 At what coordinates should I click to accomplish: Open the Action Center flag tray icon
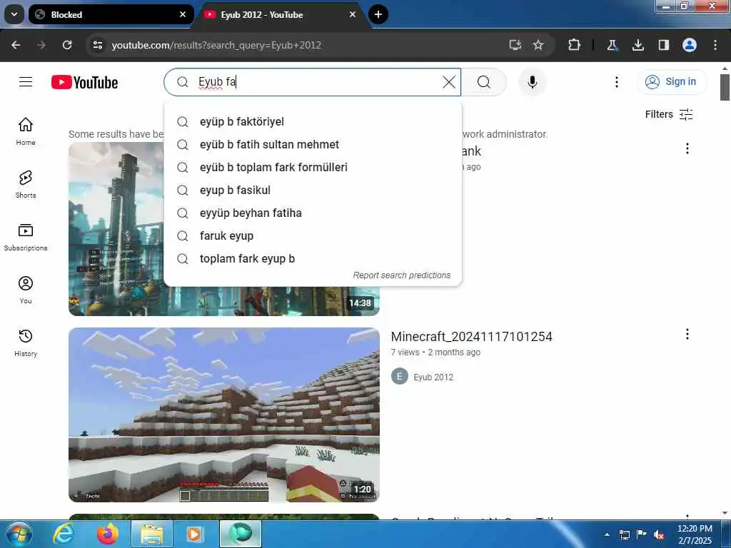pyautogui.click(x=642, y=534)
